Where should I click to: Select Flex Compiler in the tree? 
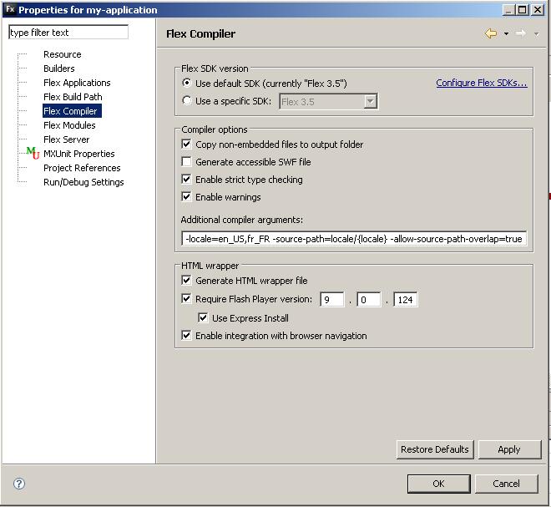coord(70,111)
